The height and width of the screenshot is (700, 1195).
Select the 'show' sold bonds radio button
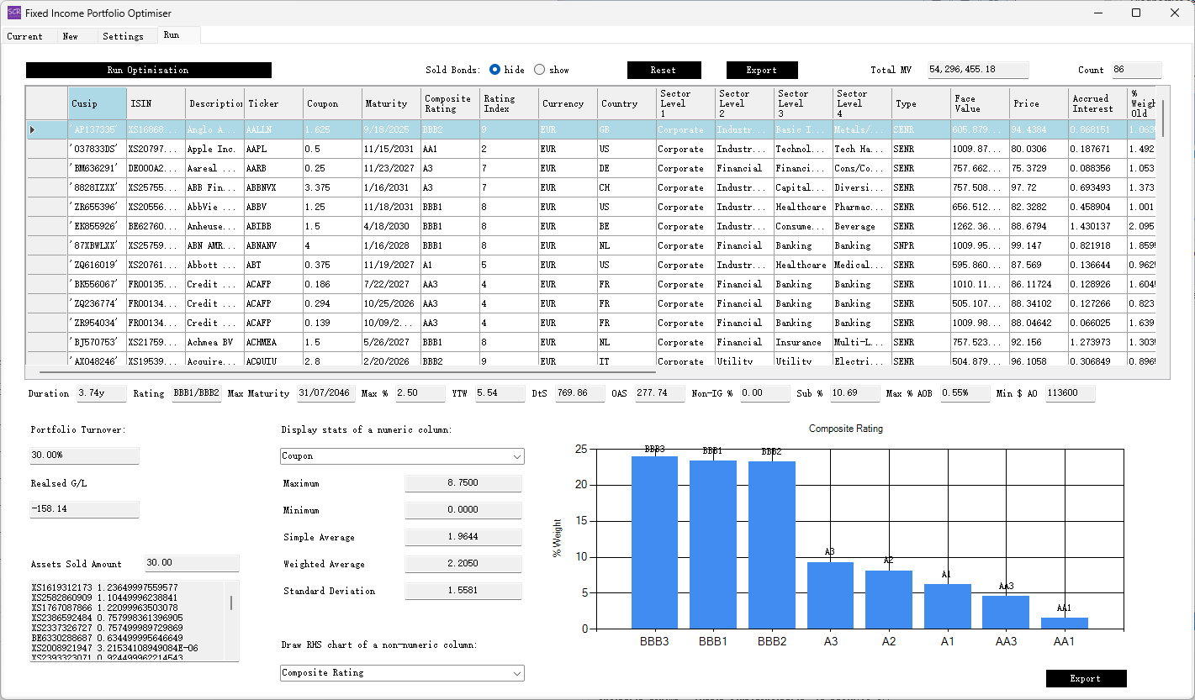coord(540,70)
